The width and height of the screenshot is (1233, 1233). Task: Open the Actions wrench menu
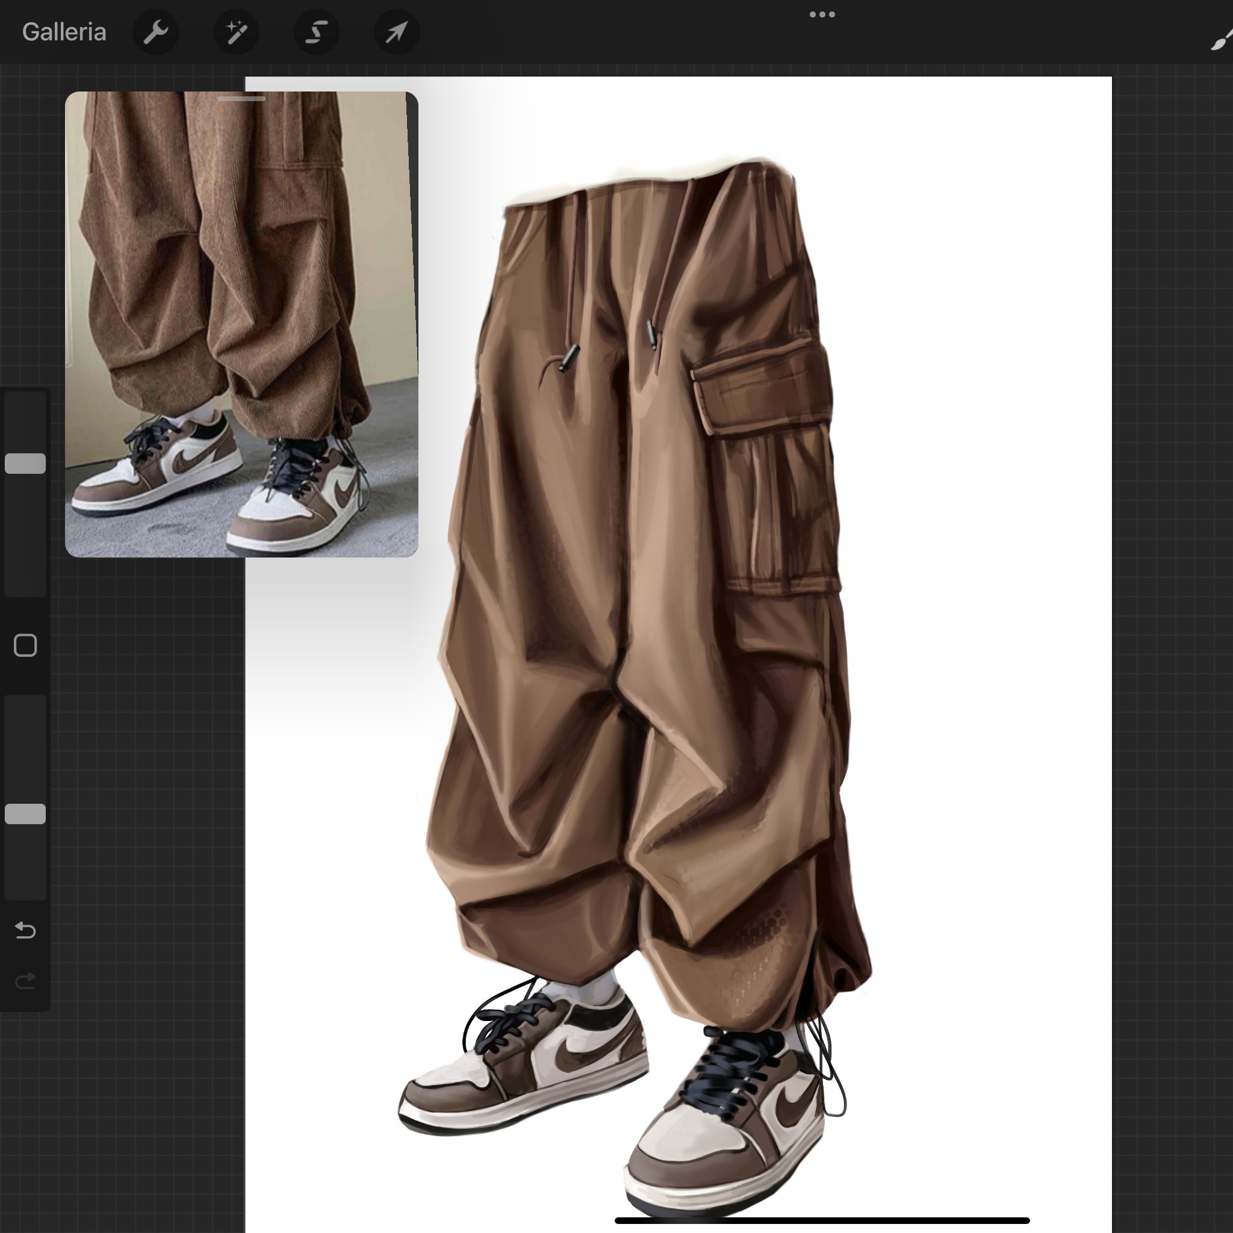coord(156,32)
